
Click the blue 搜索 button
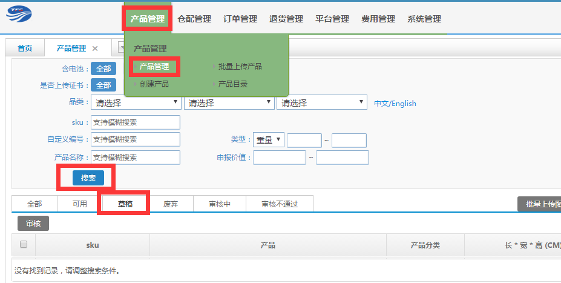point(88,178)
